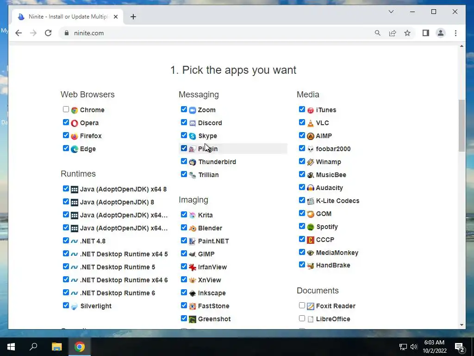Open a new tab with the plus button
This screenshot has width=474, height=356.
tap(133, 17)
